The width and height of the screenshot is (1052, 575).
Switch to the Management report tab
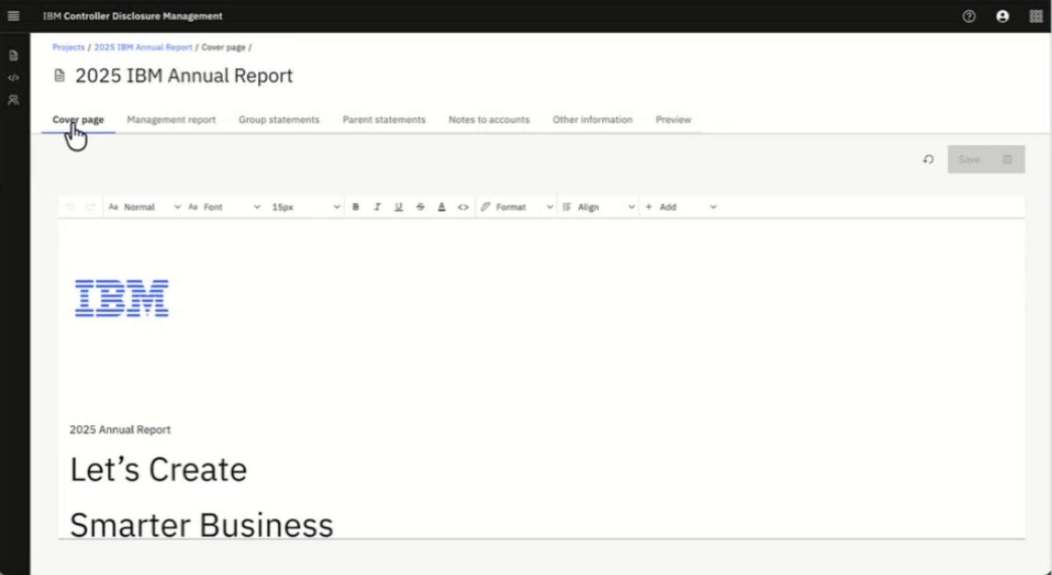tap(171, 120)
